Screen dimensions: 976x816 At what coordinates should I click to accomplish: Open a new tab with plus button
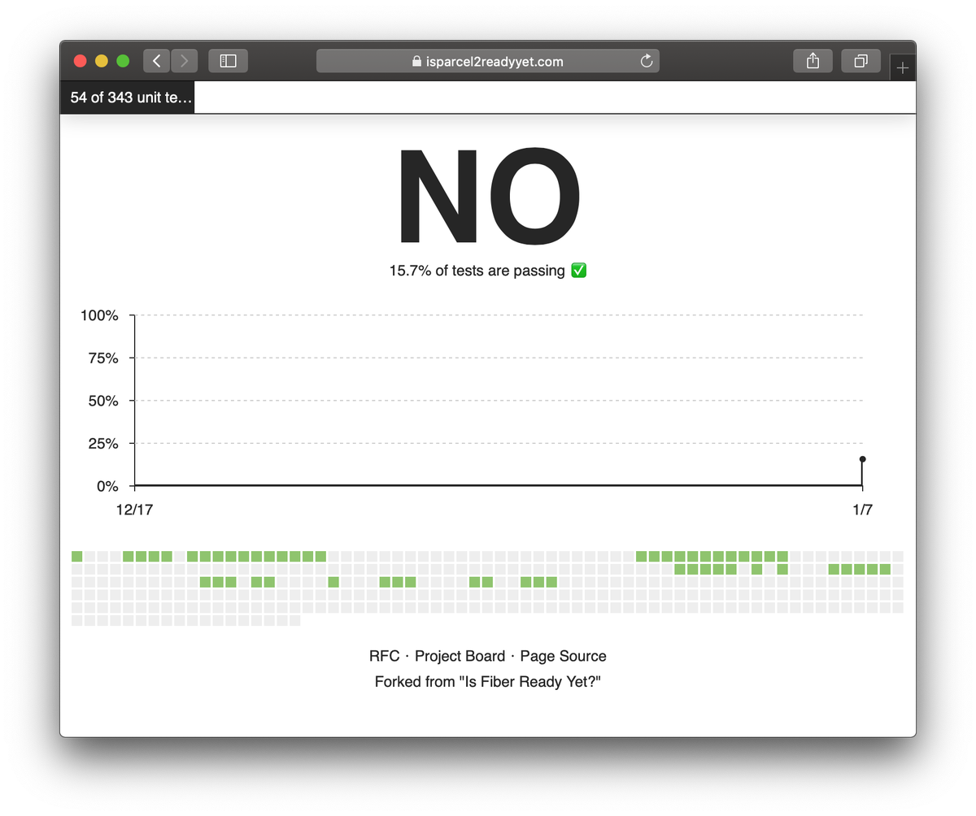[902, 68]
